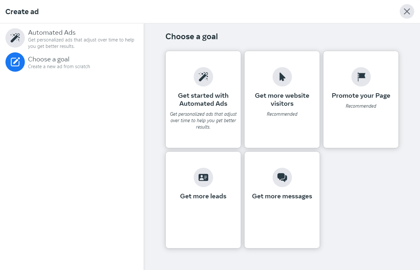Choose the 'Get more website visitors' title

click(x=282, y=100)
